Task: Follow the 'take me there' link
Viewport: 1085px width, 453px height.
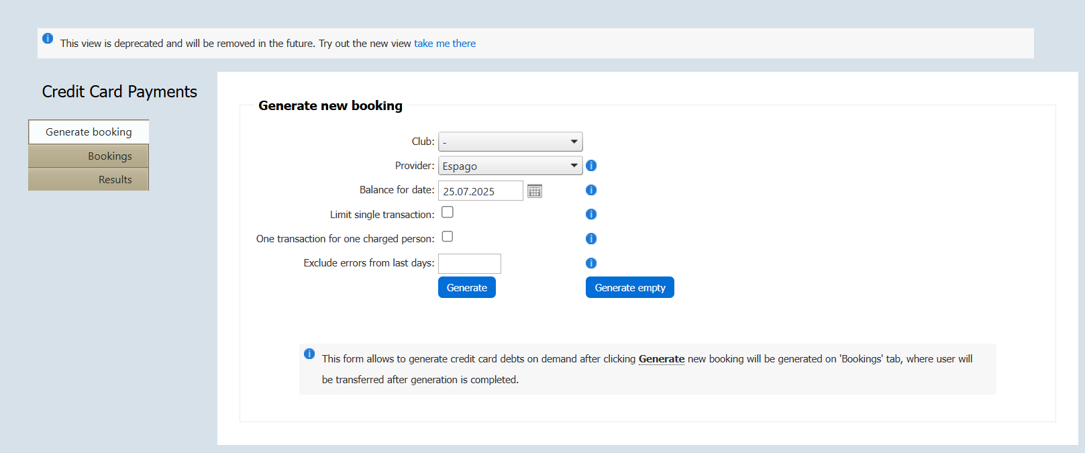Action: tap(444, 44)
